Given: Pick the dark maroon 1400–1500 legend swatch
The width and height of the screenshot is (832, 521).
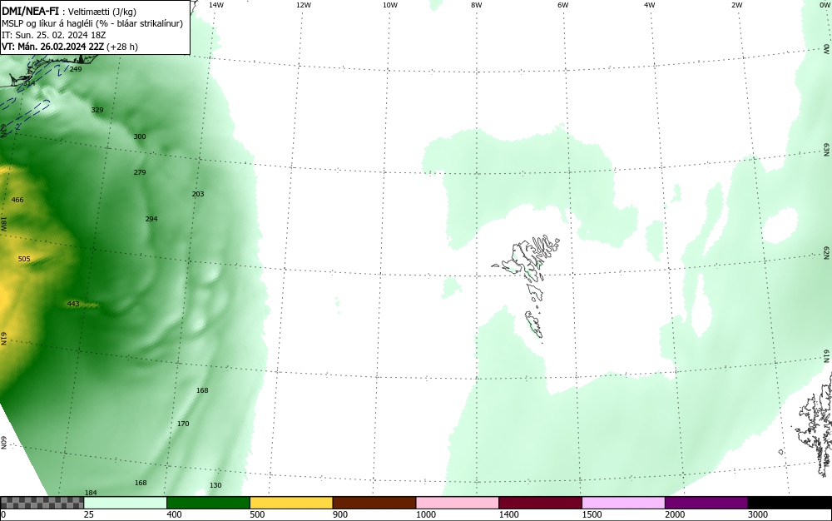Looking at the screenshot, I should [540, 503].
